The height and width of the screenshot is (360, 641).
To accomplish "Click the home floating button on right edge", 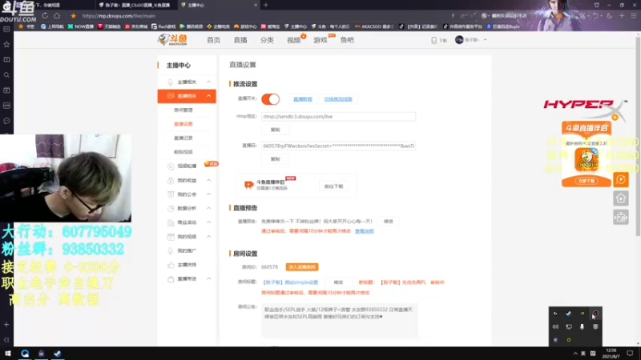I will click(x=620, y=198).
